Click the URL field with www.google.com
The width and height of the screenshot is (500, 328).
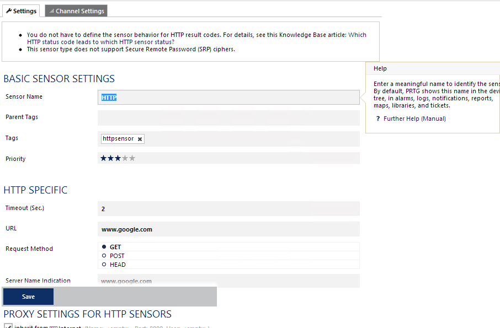pos(228,229)
